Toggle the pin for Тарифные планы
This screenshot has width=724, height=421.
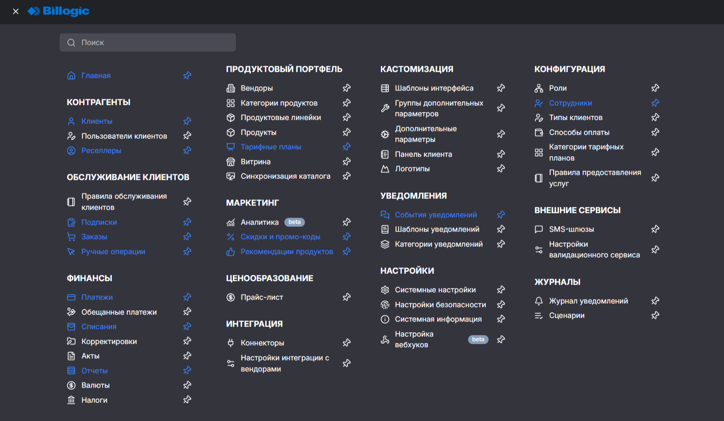pos(346,147)
